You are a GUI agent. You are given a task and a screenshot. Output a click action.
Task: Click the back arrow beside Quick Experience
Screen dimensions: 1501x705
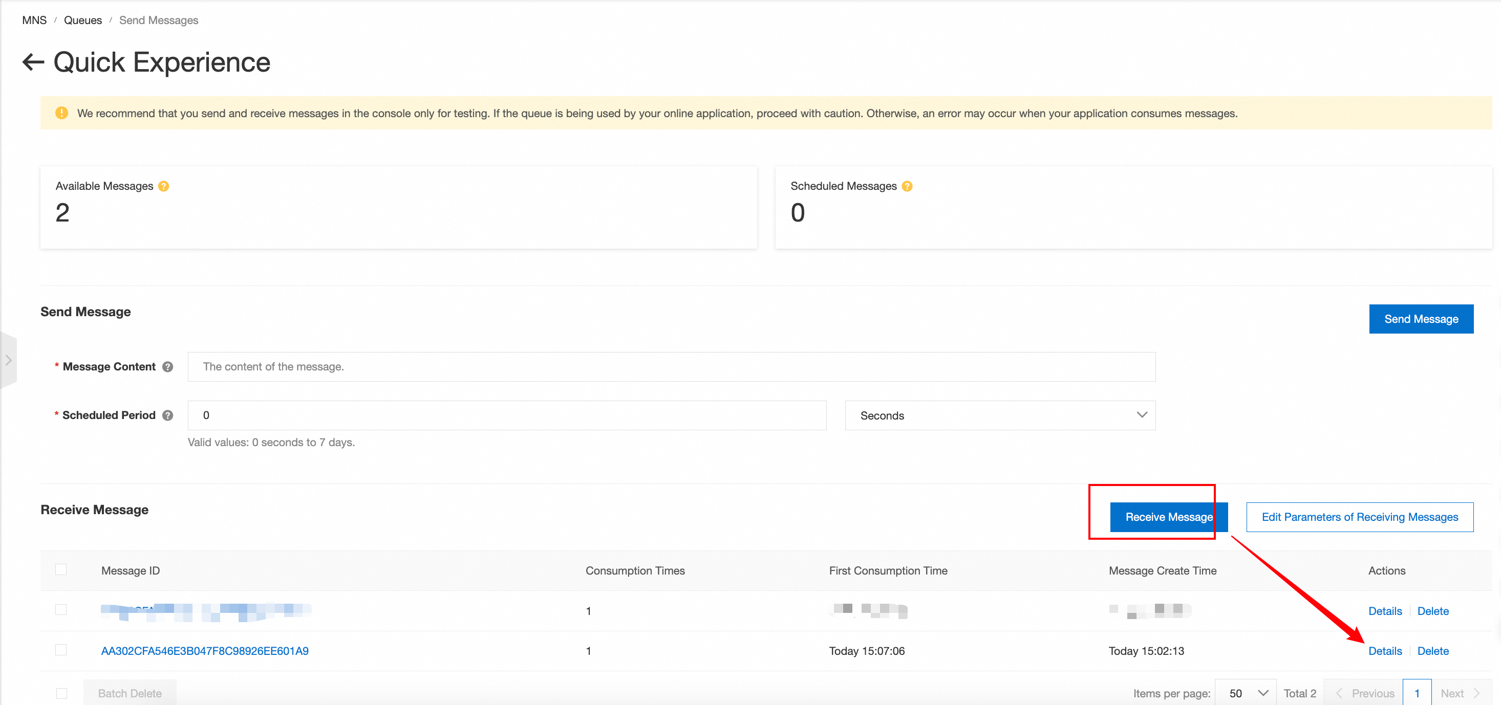click(33, 62)
